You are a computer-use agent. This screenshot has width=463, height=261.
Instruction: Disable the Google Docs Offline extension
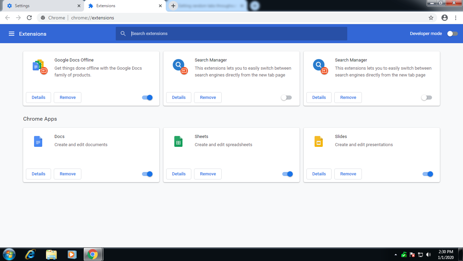tap(147, 98)
